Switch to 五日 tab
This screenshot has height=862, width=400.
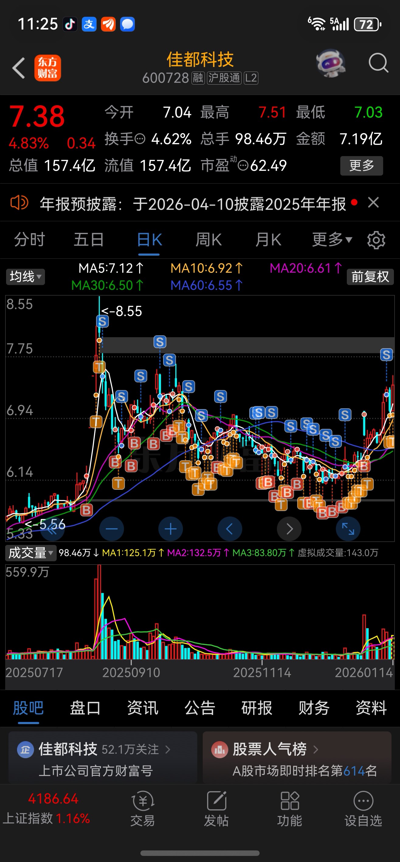coord(89,240)
